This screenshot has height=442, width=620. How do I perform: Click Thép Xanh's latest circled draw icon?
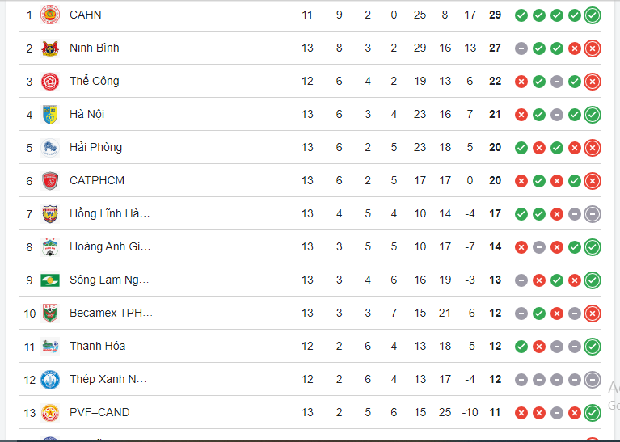click(593, 379)
